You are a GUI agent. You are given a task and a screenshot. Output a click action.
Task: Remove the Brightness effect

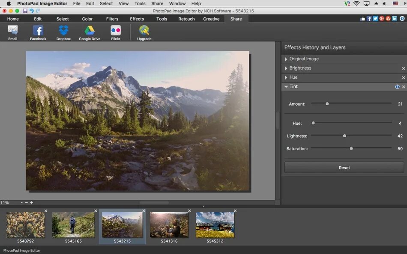(403, 68)
